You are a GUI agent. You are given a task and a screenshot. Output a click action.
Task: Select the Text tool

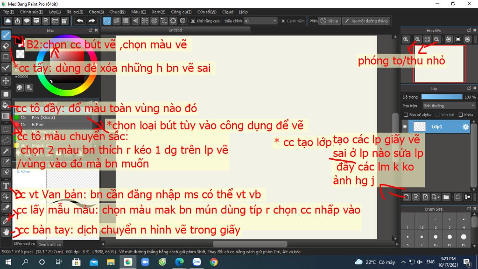(x=6, y=186)
